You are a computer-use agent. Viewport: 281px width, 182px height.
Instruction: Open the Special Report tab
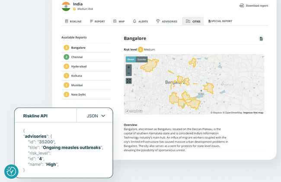[x=220, y=21]
